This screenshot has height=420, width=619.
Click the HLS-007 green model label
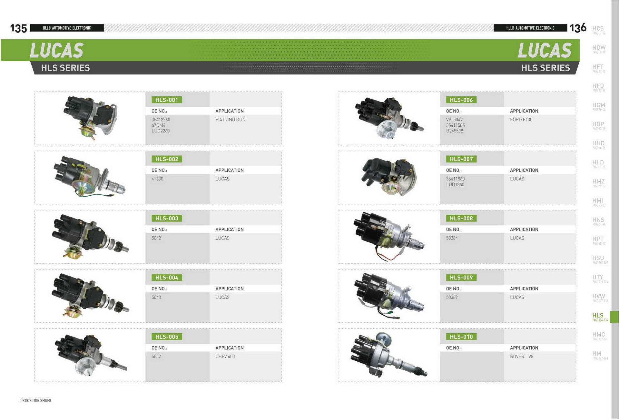(461, 159)
